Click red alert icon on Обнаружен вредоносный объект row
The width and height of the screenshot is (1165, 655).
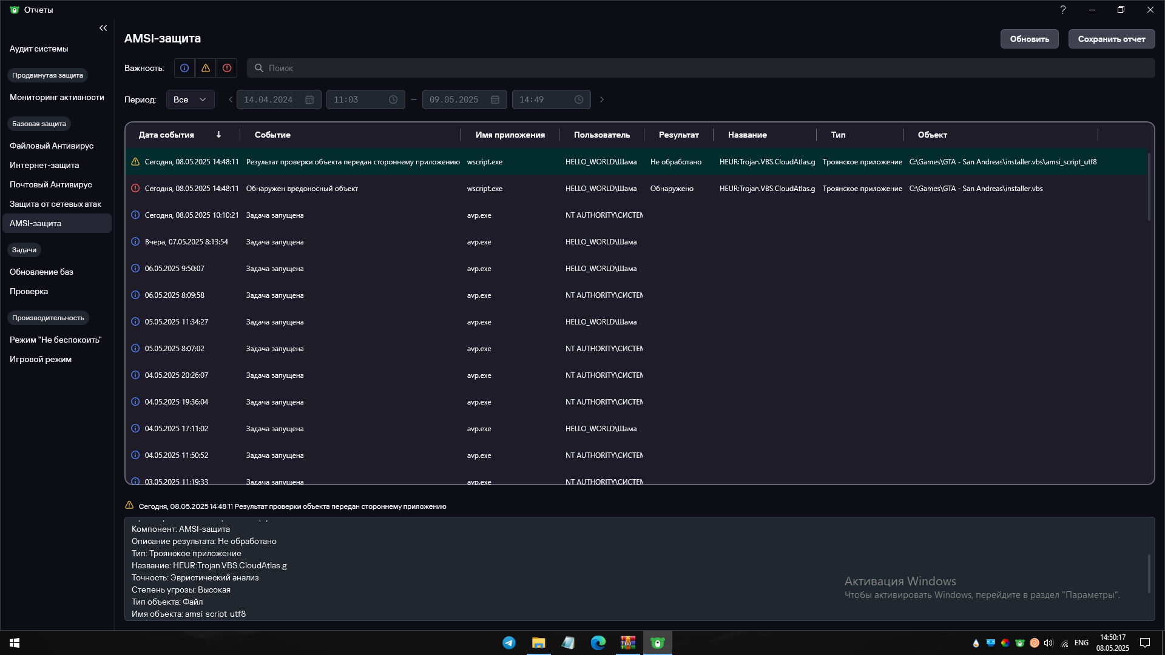tap(135, 188)
